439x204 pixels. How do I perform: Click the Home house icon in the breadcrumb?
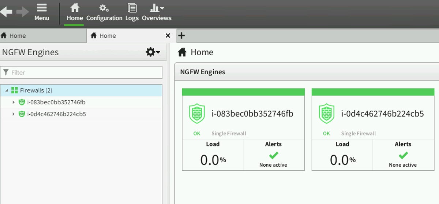pos(182,52)
